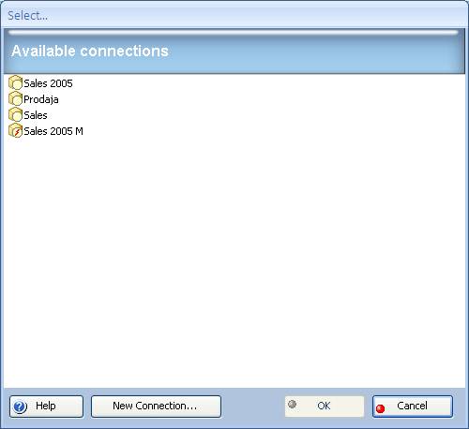469x429 pixels.
Task: Click the Available connections header banner
Action: pos(234,52)
